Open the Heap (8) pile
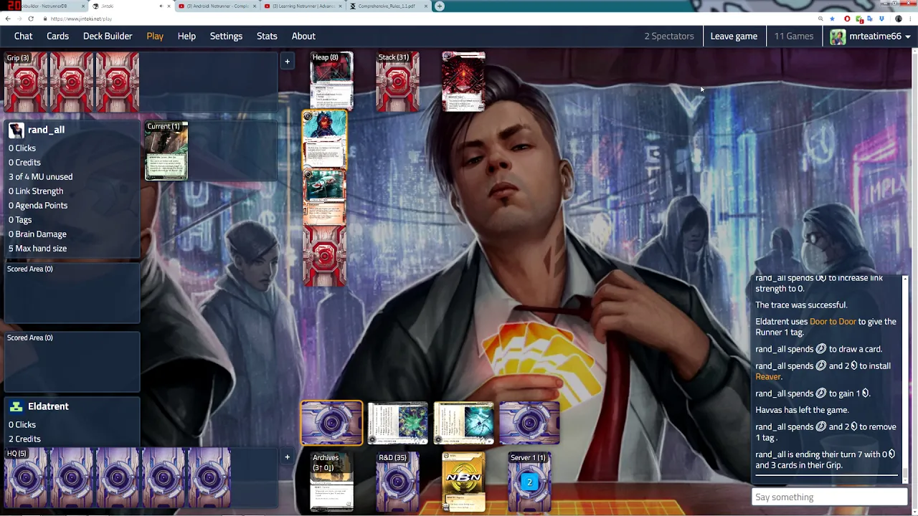The width and height of the screenshot is (918, 516). 331,80
